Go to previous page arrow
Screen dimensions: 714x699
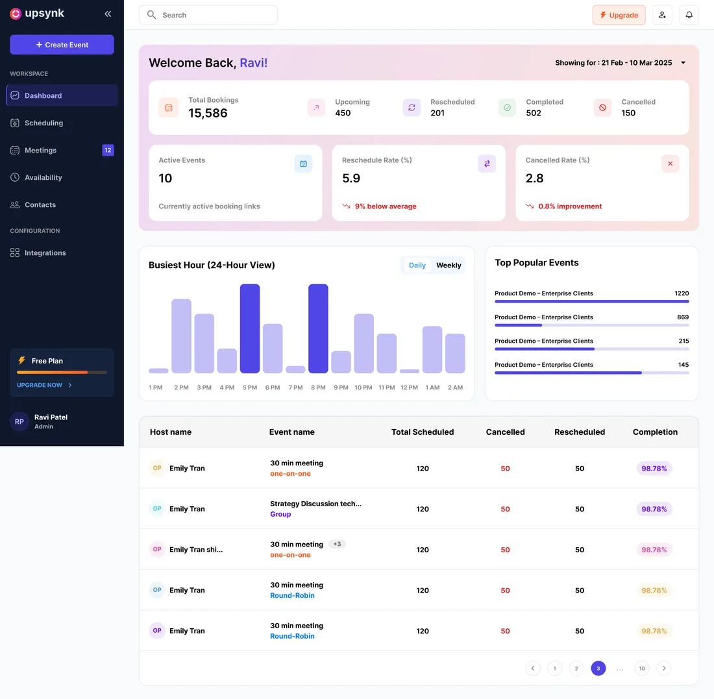click(533, 668)
